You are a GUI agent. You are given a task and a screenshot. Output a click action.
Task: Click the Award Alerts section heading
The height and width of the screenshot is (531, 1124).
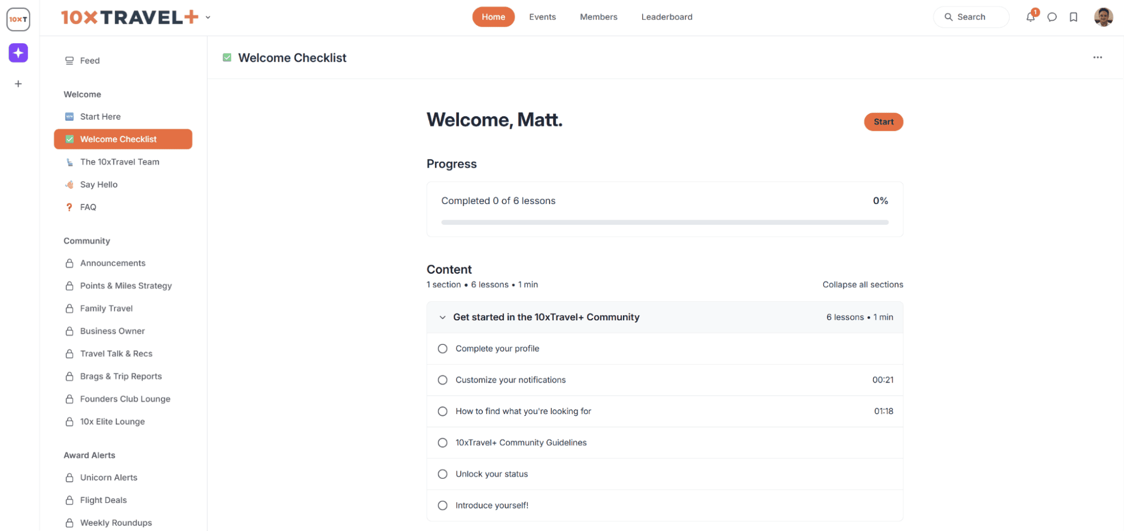[89, 455]
